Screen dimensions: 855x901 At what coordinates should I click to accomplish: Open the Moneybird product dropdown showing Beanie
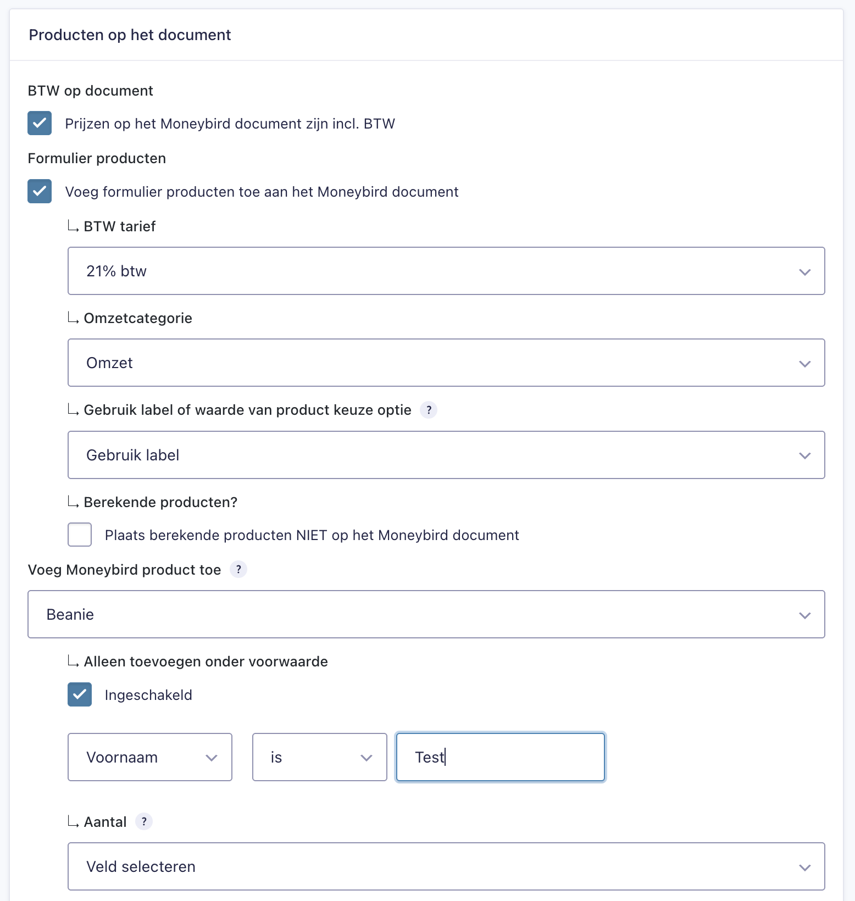[426, 614]
